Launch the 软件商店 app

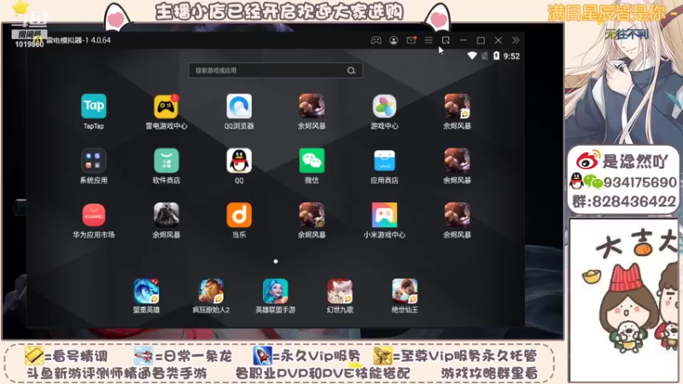[166, 160]
